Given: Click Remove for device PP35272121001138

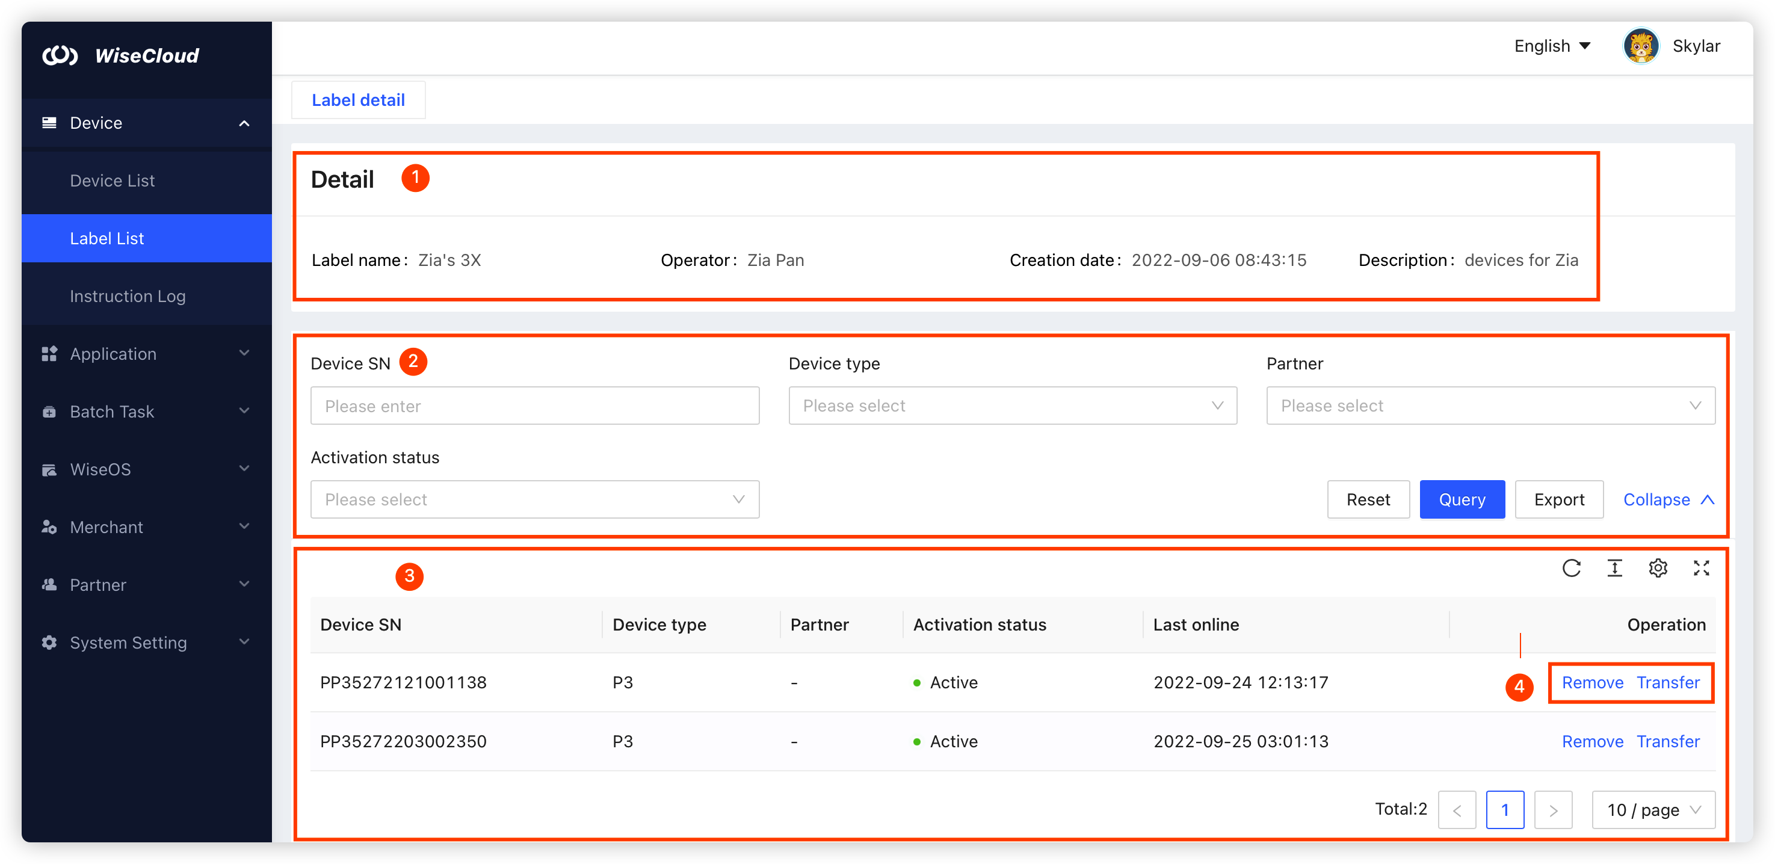Looking at the screenshot, I should pyautogui.click(x=1593, y=682).
